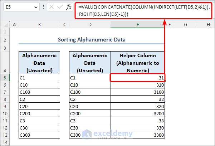Click helper cell with value 3300
This screenshot has width=215, height=146.
(138, 135)
